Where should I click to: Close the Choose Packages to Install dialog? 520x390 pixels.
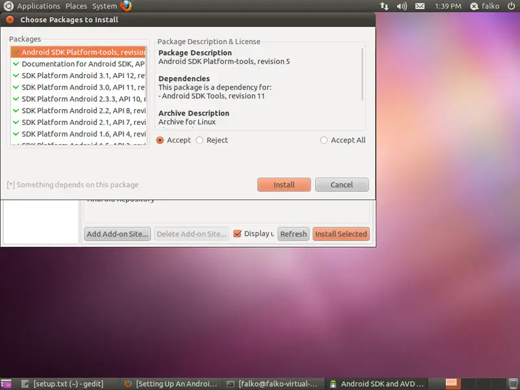[10, 19]
